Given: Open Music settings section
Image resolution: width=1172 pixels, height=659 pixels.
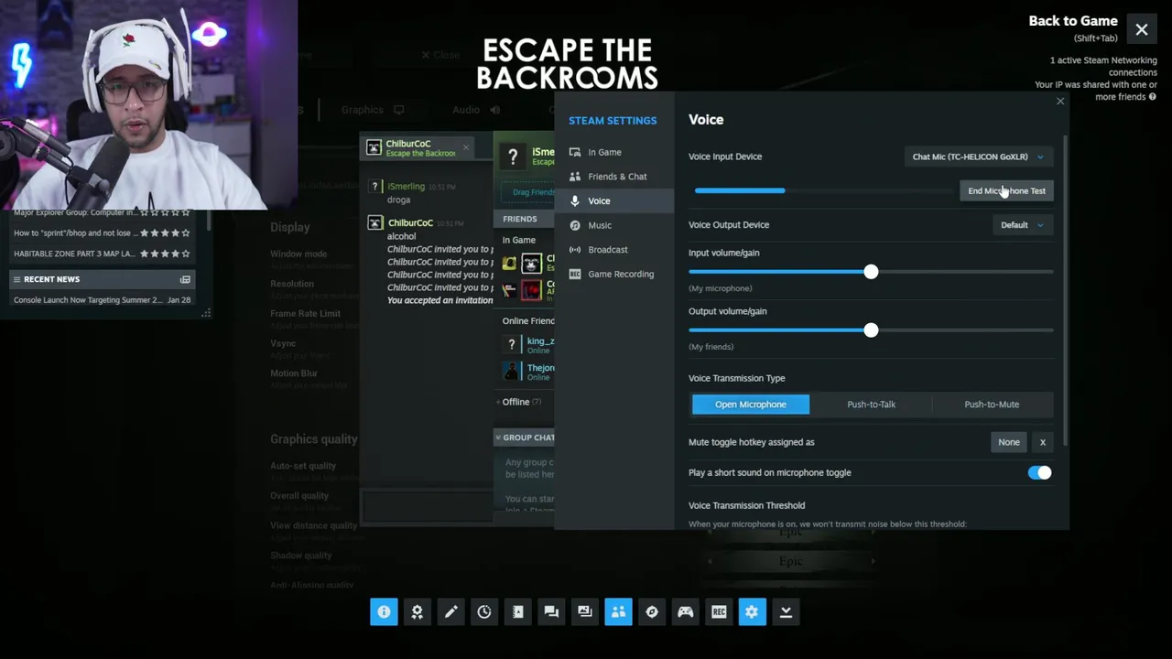Looking at the screenshot, I should 613,225.
